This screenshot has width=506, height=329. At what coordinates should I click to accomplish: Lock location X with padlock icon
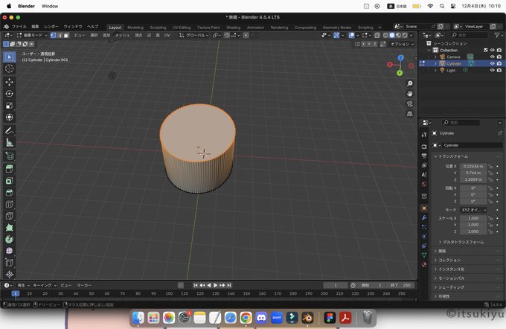[490, 166]
